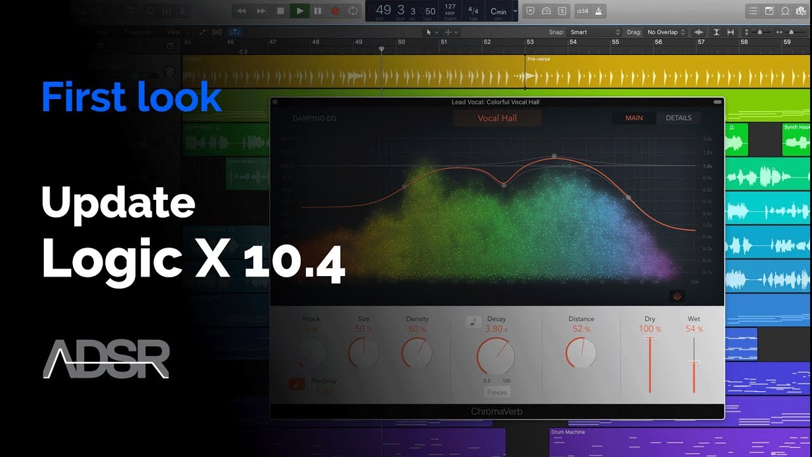The width and height of the screenshot is (812, 457).
Task: Click the Freeze button
Action: click(x=497, y=392)
